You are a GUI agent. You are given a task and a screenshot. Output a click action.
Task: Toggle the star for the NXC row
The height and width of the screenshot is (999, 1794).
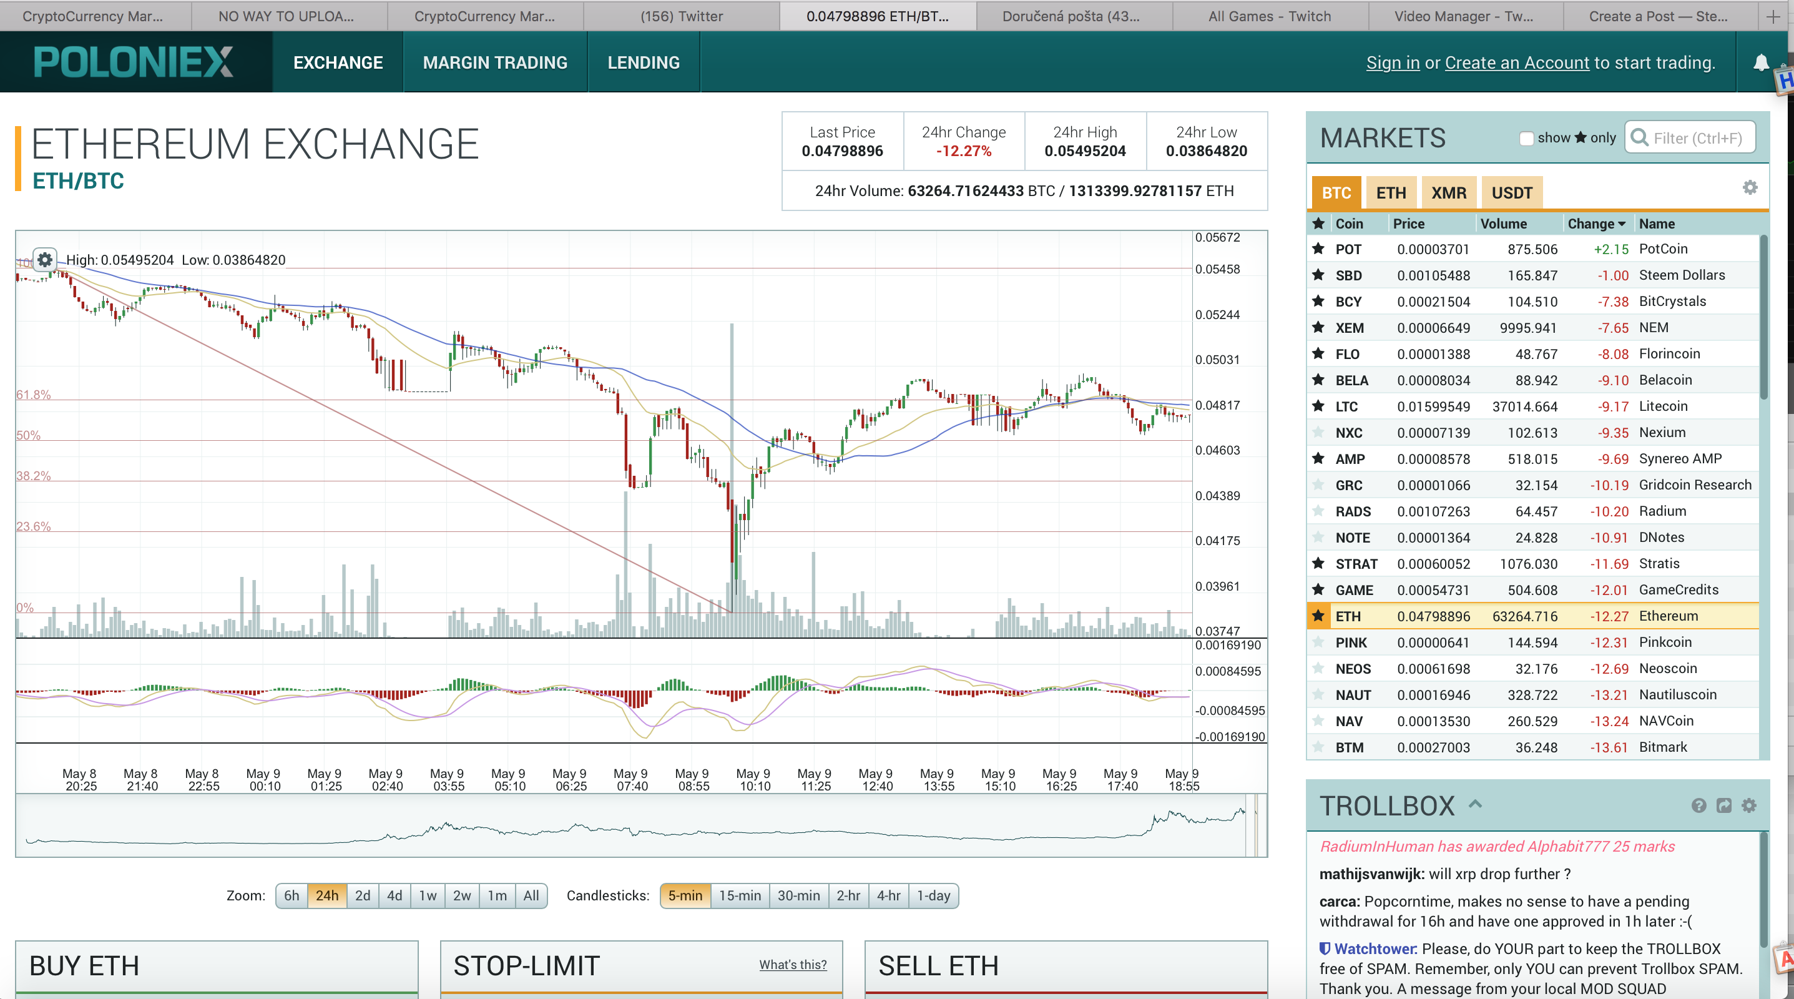[1318, 433]
